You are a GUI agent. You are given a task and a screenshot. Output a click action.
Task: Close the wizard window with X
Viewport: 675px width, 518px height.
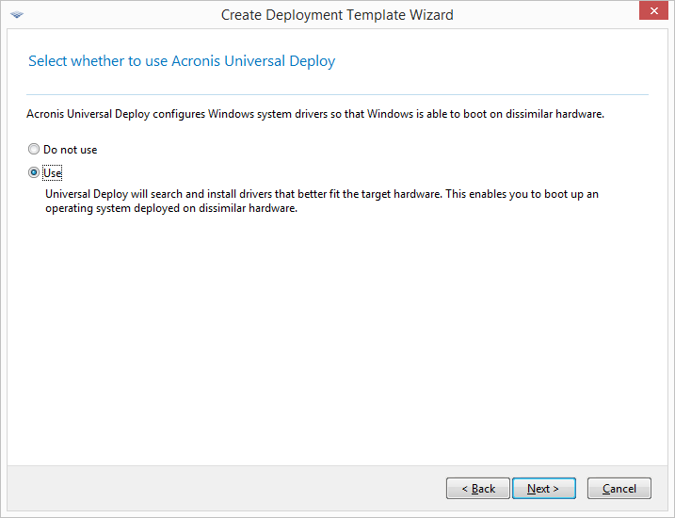click(653, 10)
